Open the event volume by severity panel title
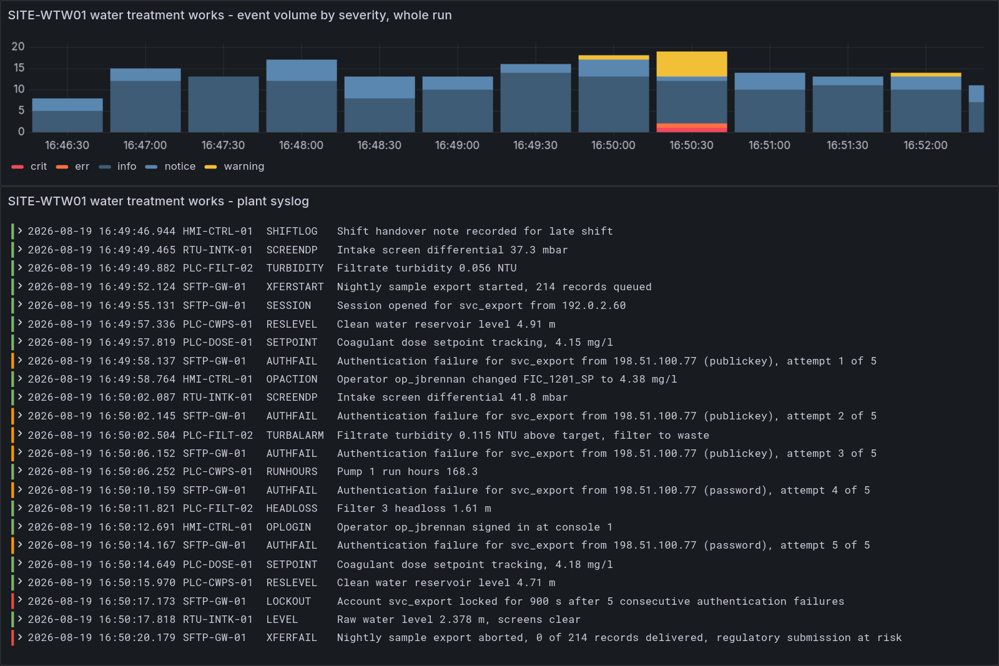This screenshot has height=666, width=999. pyautogui.click(x=230, y=15)
